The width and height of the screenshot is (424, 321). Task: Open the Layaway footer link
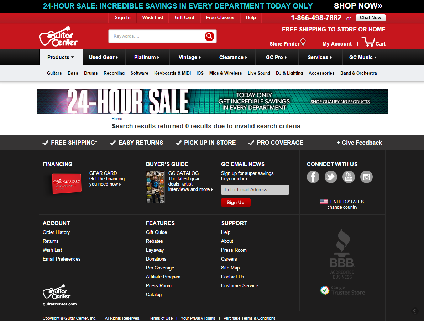(155, 250)
